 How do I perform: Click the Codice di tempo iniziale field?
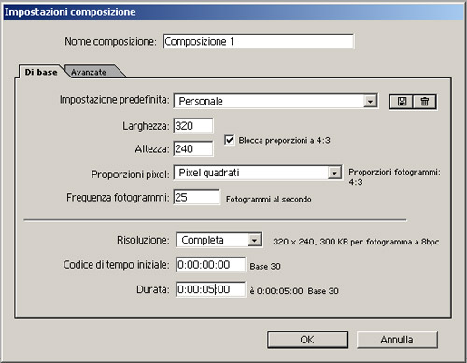[210, 265]
